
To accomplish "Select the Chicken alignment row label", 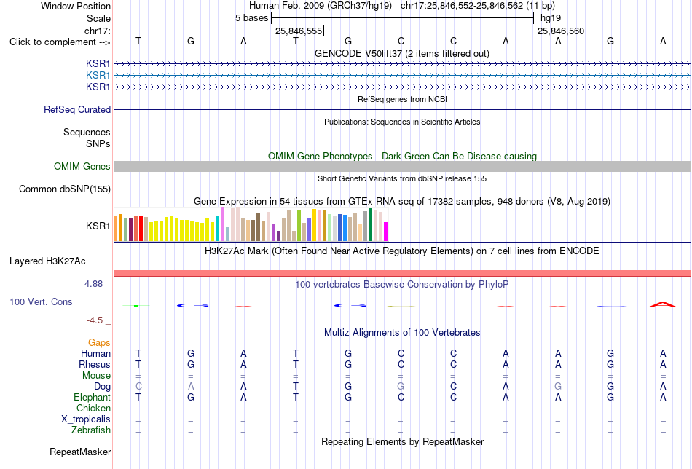I will pyautogui.click(x=93, y=408).
